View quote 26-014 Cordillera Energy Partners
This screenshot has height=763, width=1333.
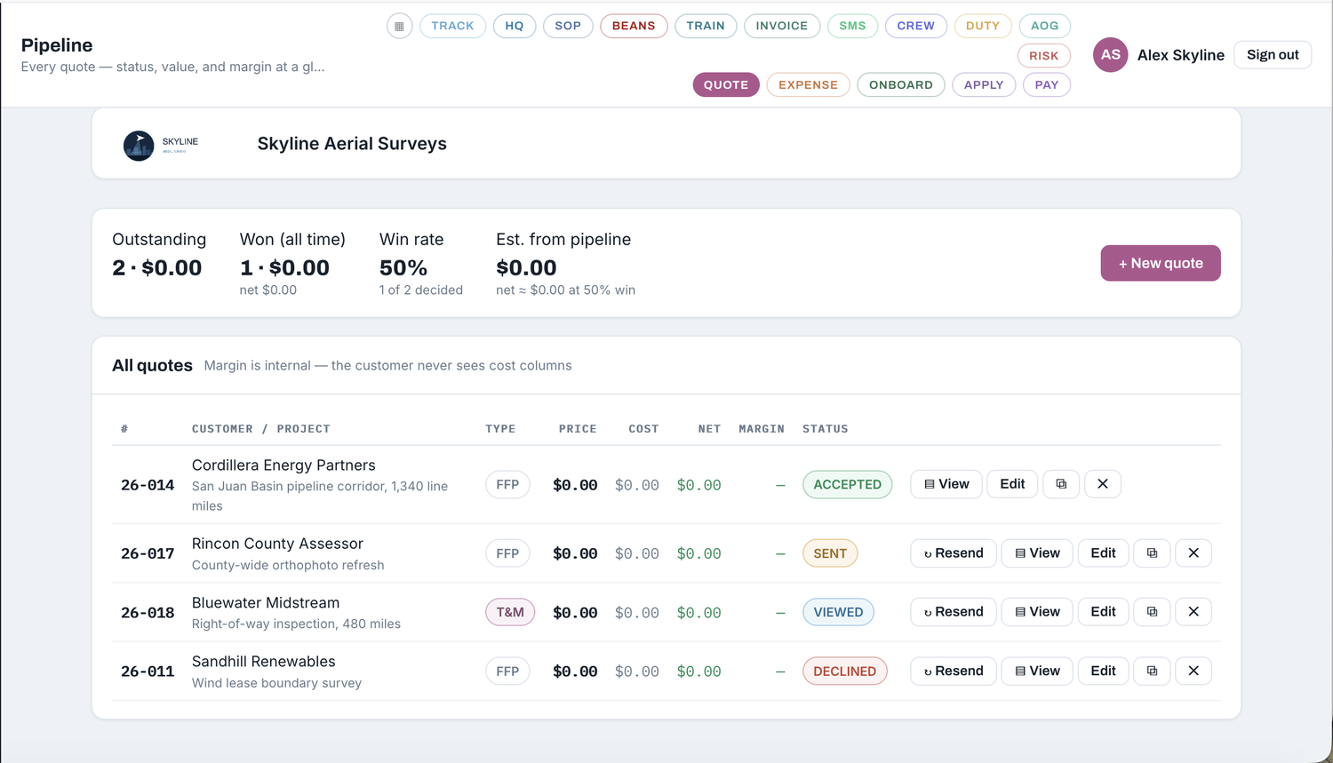946,484
